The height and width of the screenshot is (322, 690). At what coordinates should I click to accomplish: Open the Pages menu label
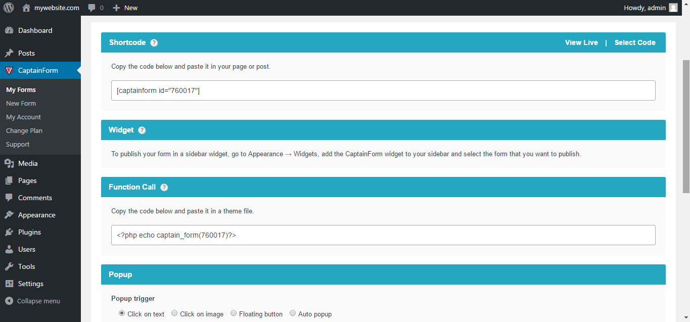coord(27,180)
